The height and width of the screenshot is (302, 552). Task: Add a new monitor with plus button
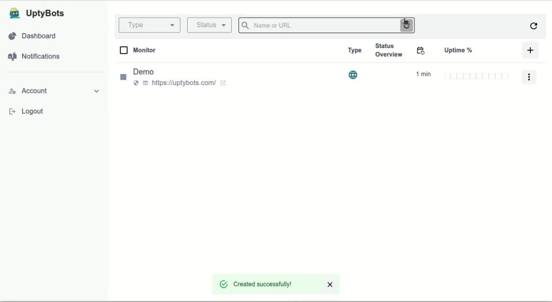(x=530, y=50)
